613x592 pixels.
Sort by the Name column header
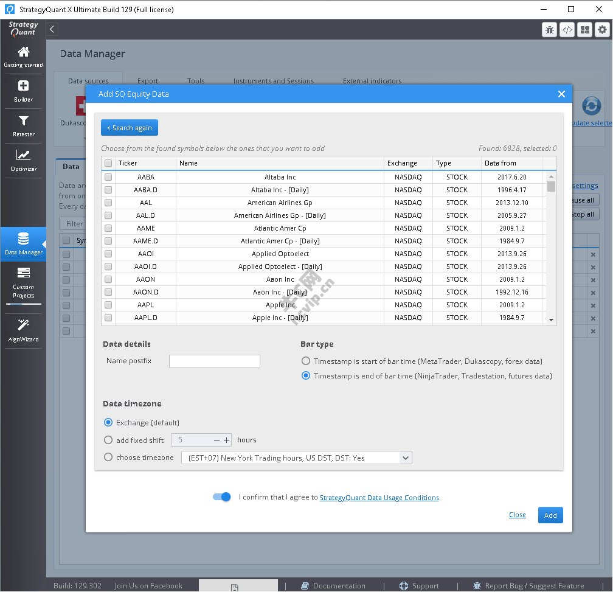pyautogui.click(x=280, y=163)
